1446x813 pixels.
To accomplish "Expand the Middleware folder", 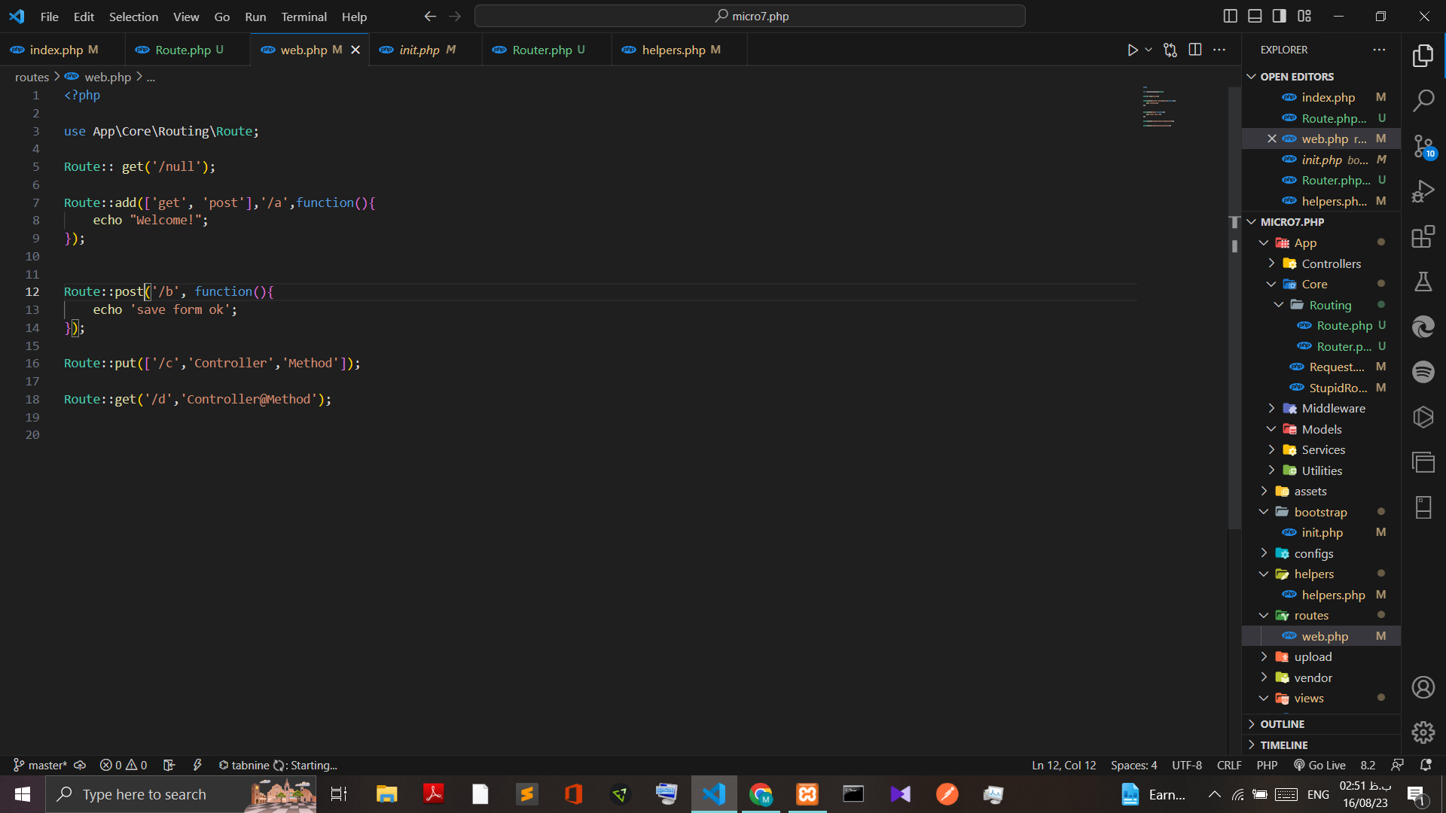I will [x=1321, y=408].
